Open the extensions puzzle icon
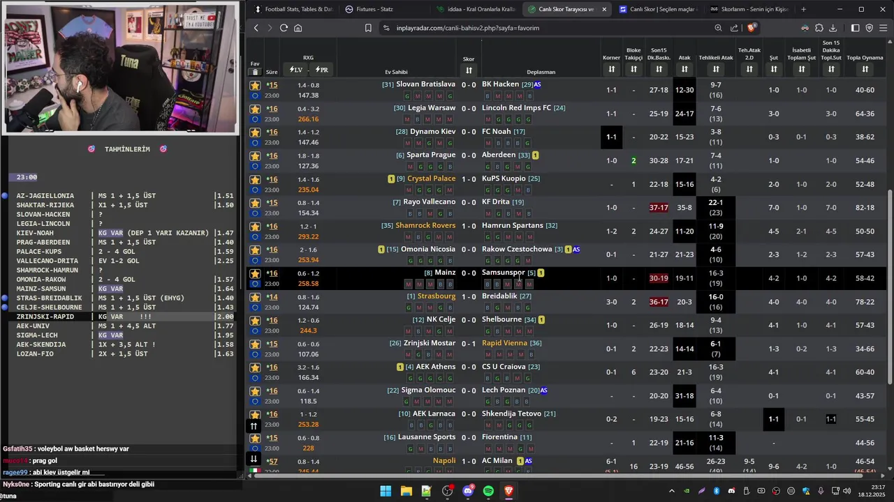The width and height of the screenshot is (894, 502). point(819,28)
